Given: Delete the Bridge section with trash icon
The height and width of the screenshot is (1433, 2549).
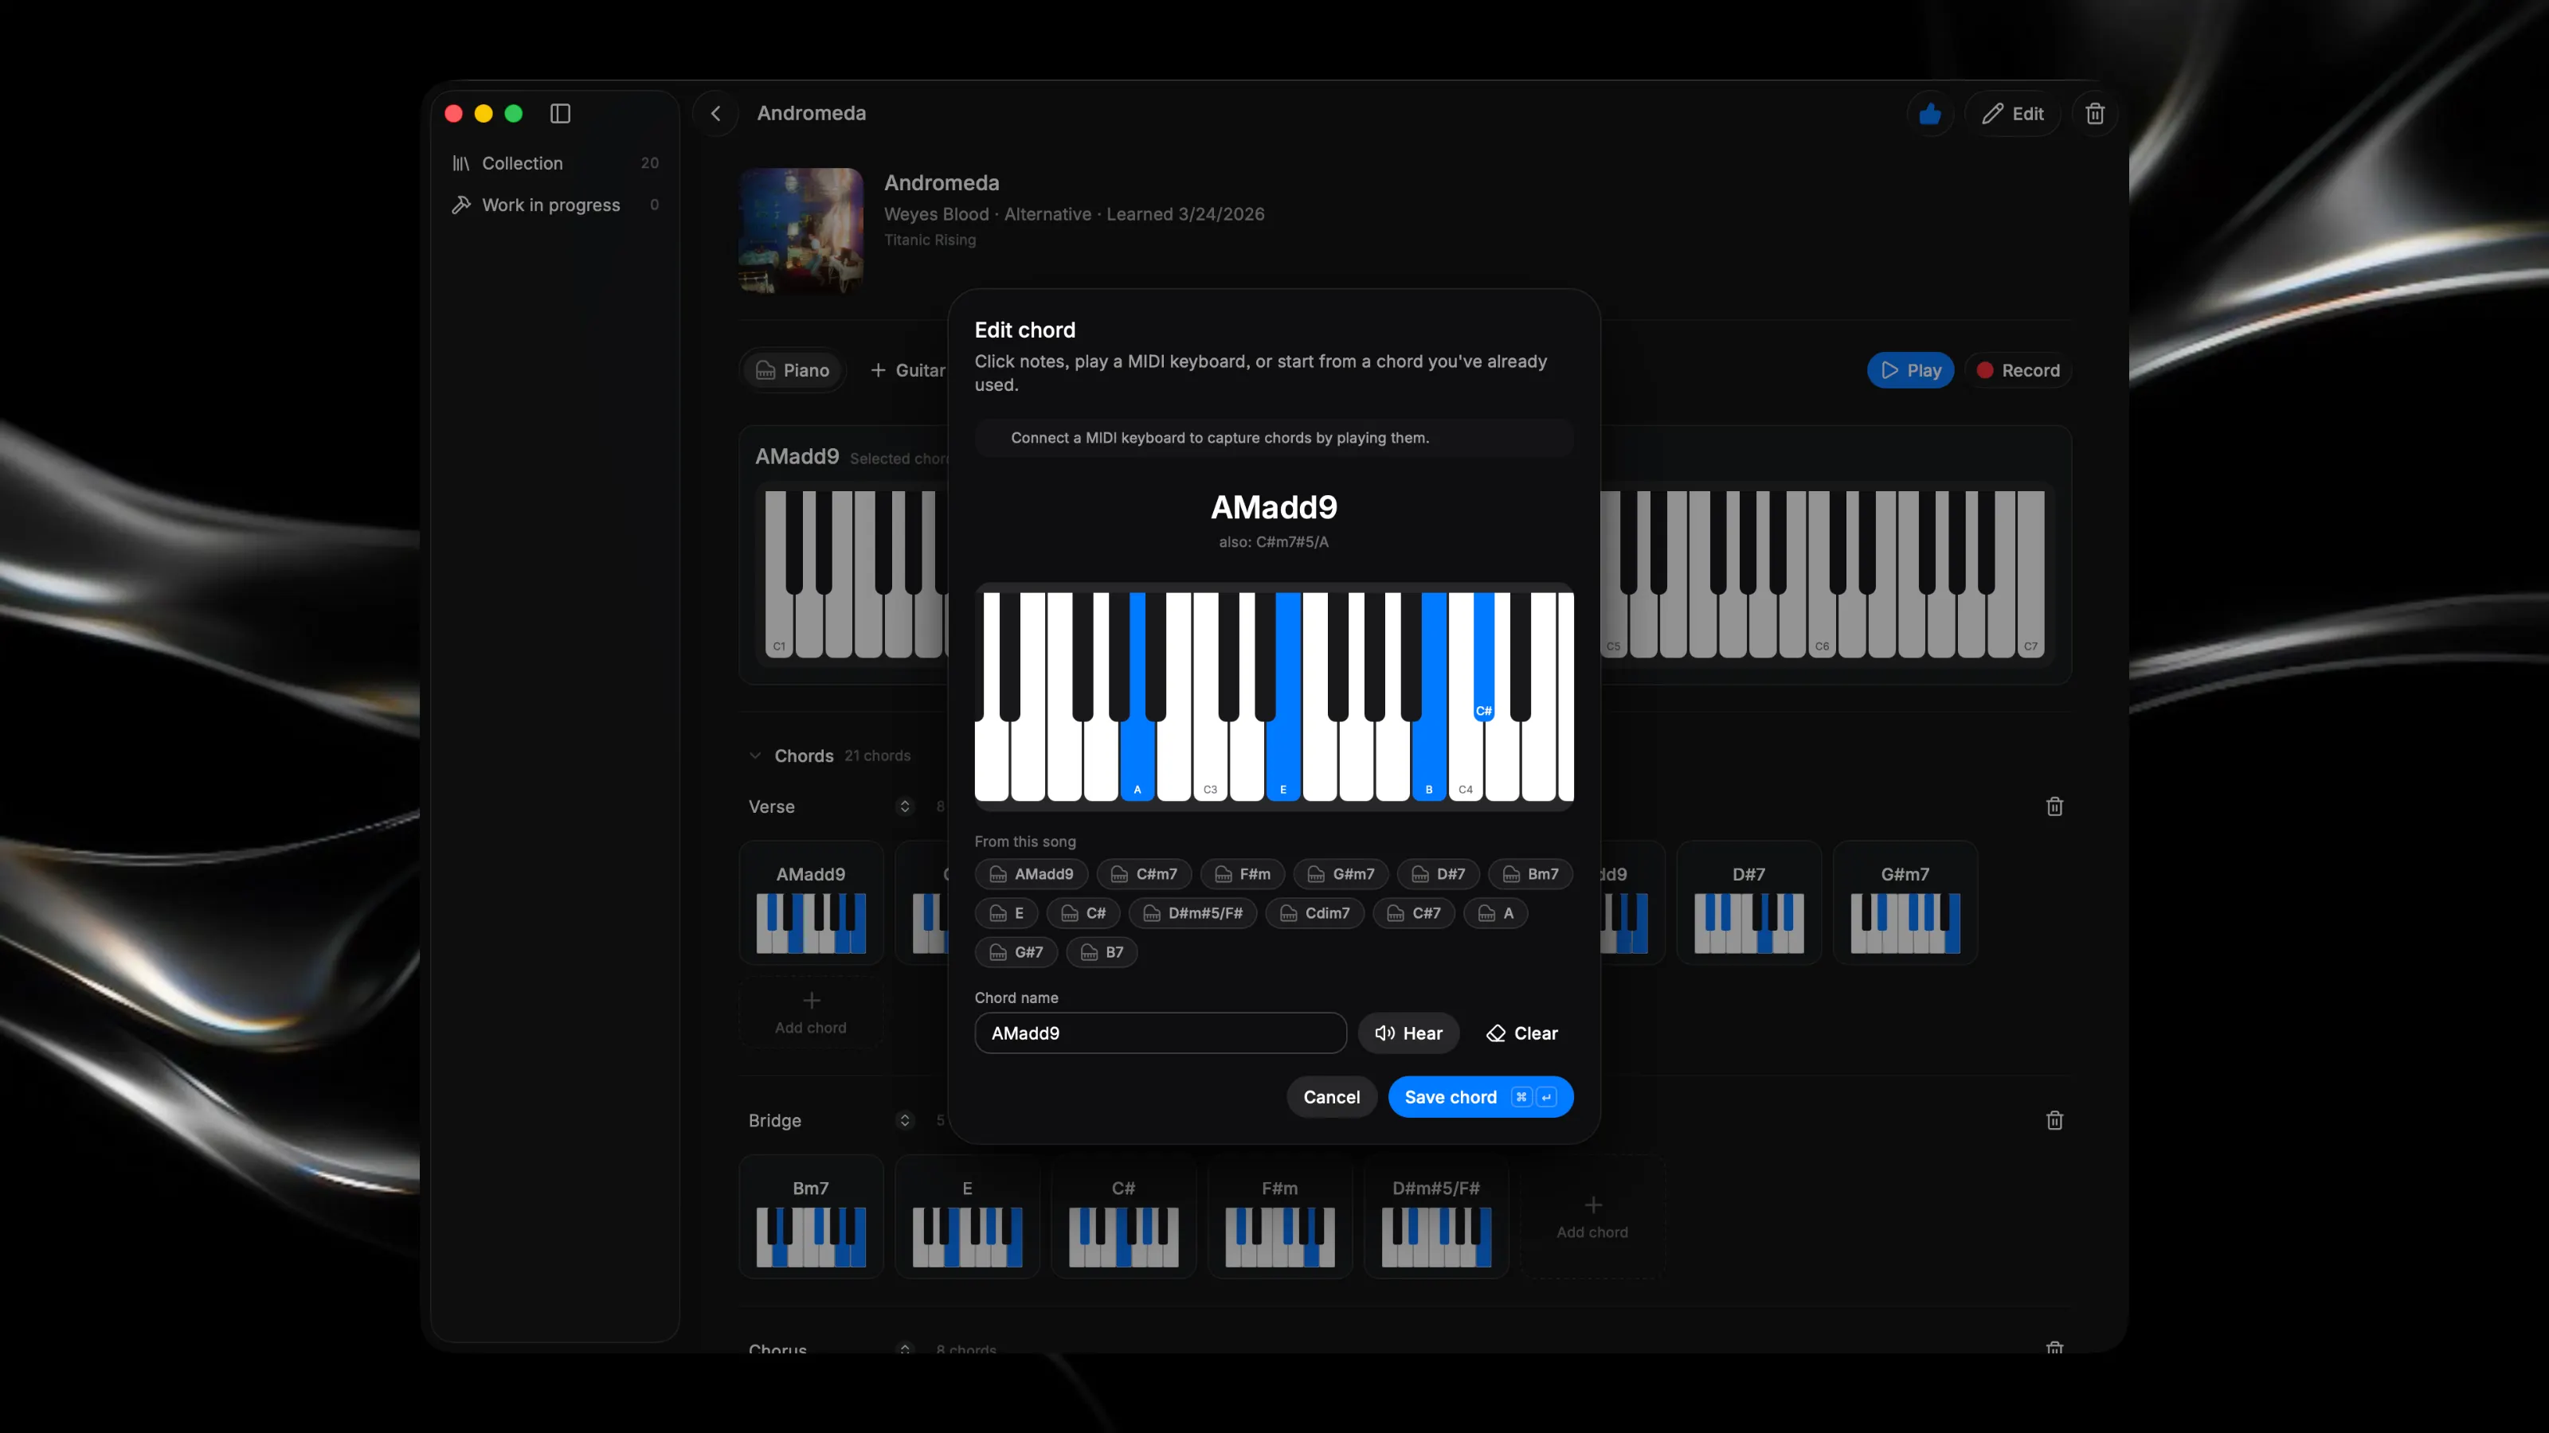Looking at the screenshot, I should 2054,1120.
